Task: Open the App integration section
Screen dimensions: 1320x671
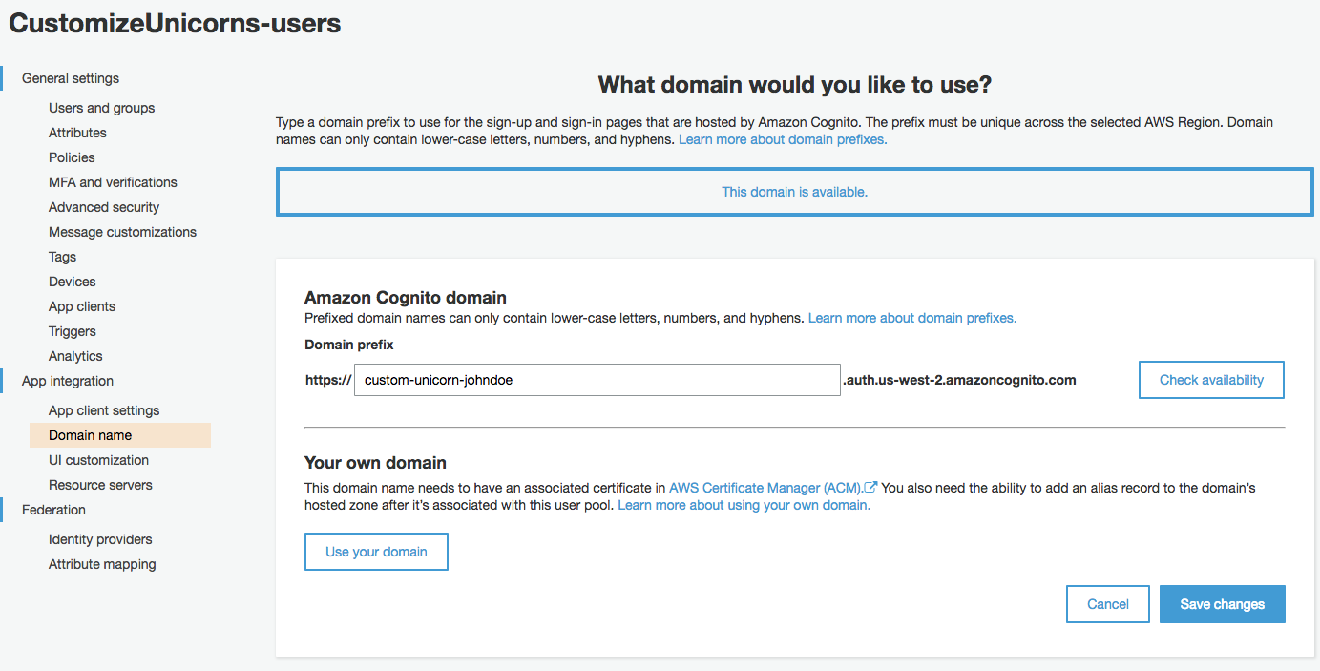Action: click(x=68, y=381)
